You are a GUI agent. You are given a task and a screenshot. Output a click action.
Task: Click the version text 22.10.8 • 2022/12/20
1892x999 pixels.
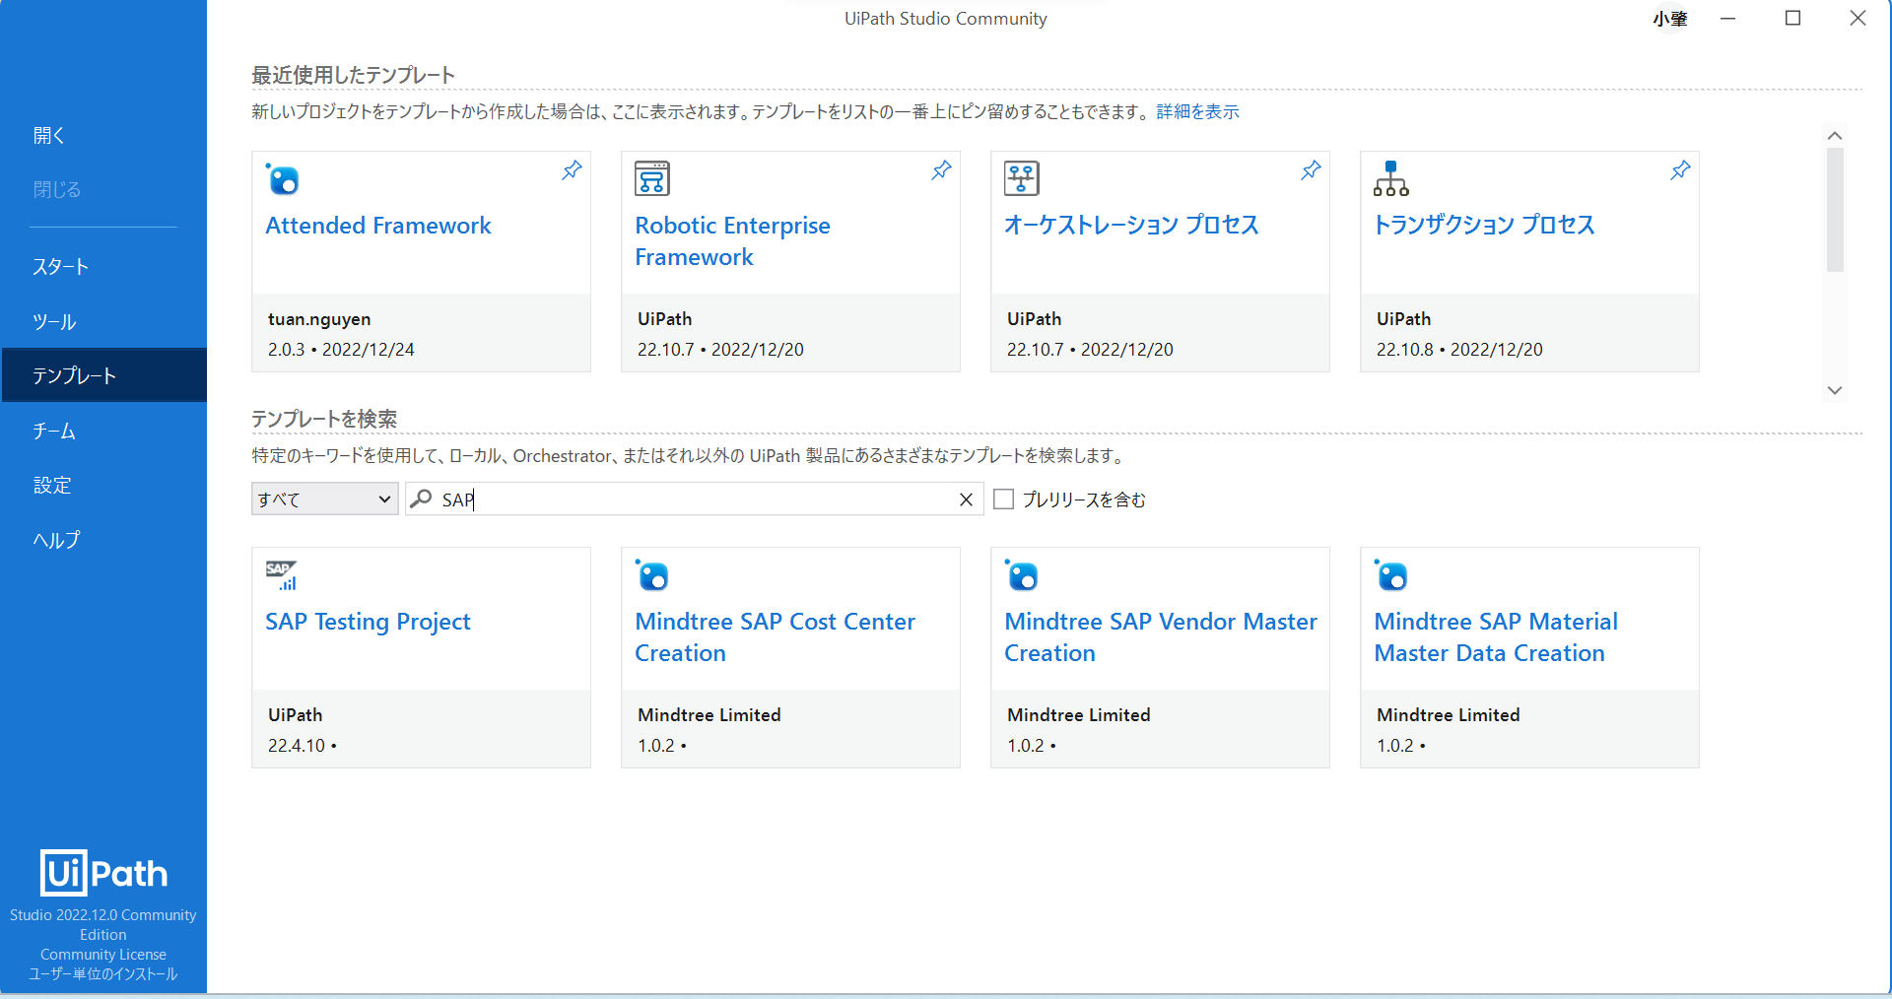click(x=1459, y=350)
